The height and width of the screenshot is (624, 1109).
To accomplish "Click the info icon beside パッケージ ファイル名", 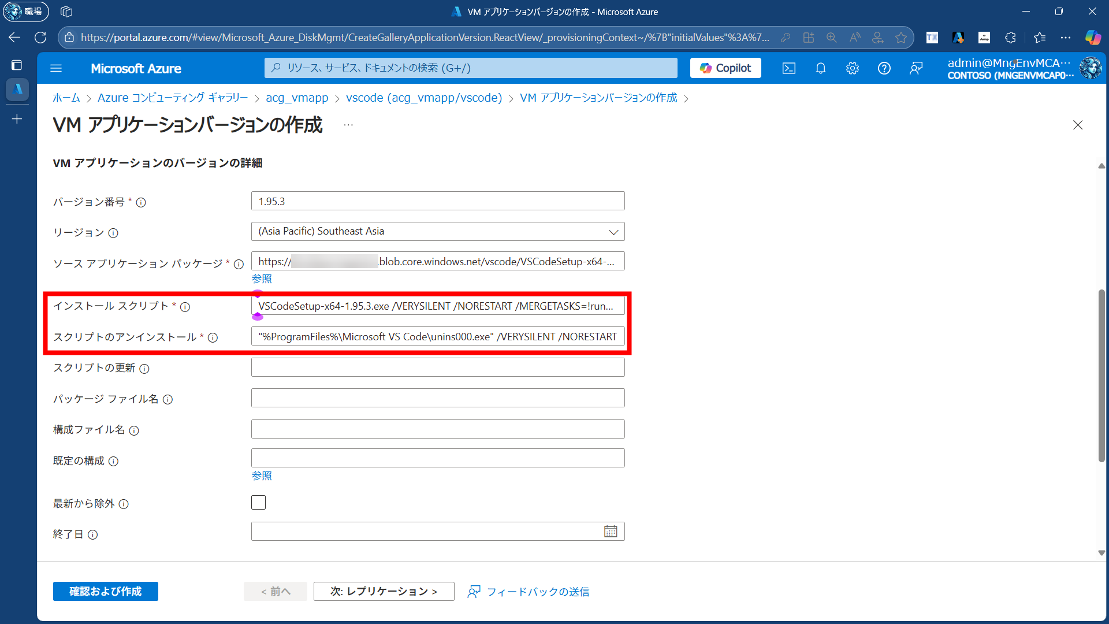I will [168, 399].
